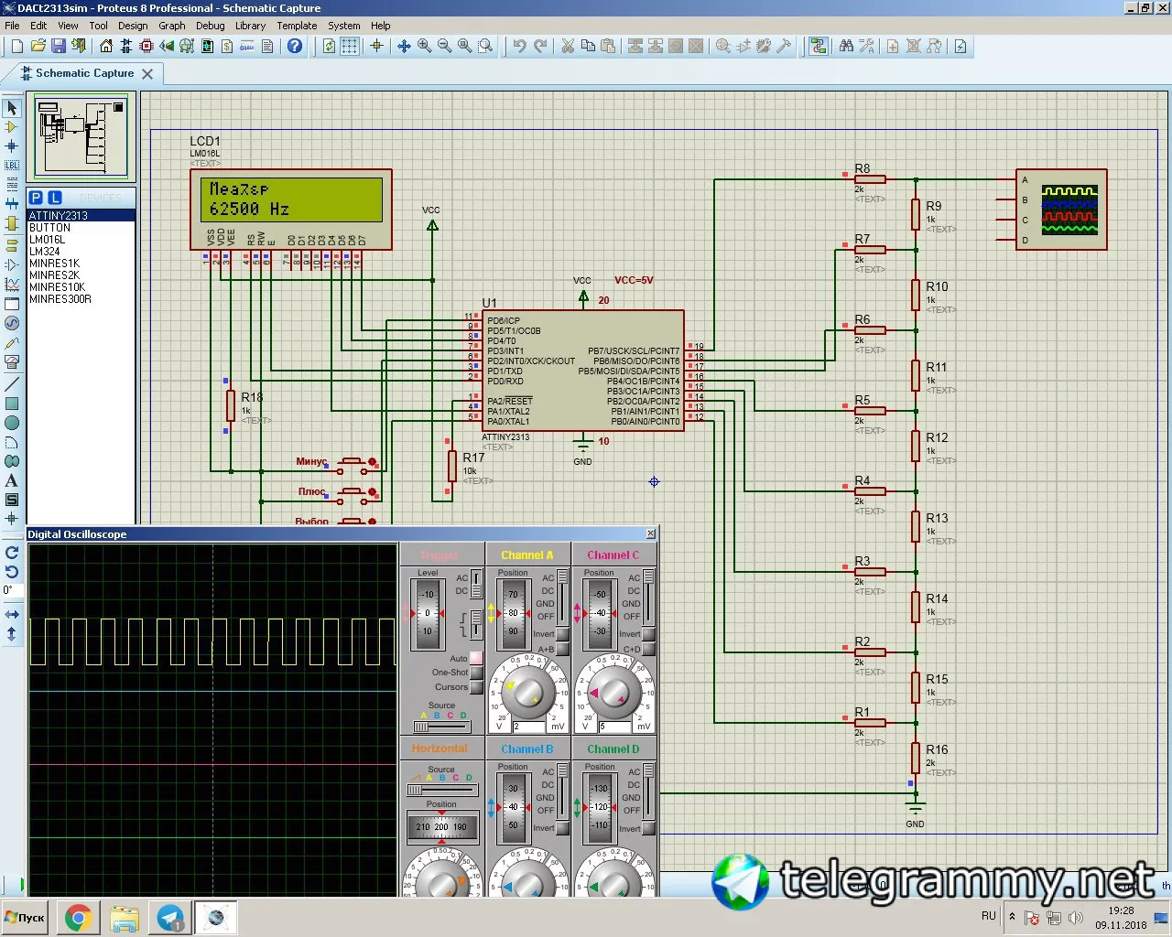Screen dimensions: 1172x937
Task: Click the Pick Devices P button
Action: pos(36,198)
